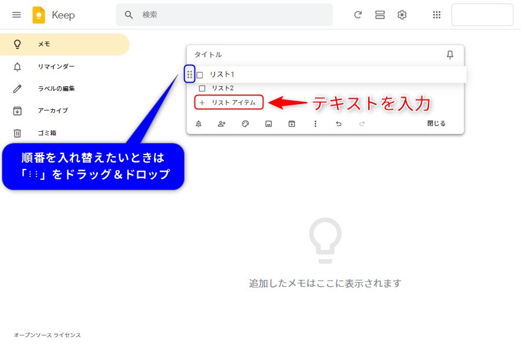521x347 pixels.
Task: Click the account box at top right
Action: tap(482, 14)
